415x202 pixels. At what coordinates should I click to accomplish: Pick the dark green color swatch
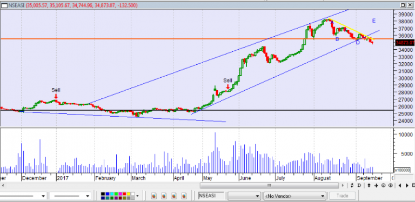click(x=112, y=198)
